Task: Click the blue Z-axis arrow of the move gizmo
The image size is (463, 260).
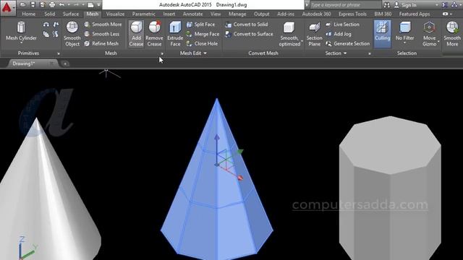Action: (x=217, y=137)
